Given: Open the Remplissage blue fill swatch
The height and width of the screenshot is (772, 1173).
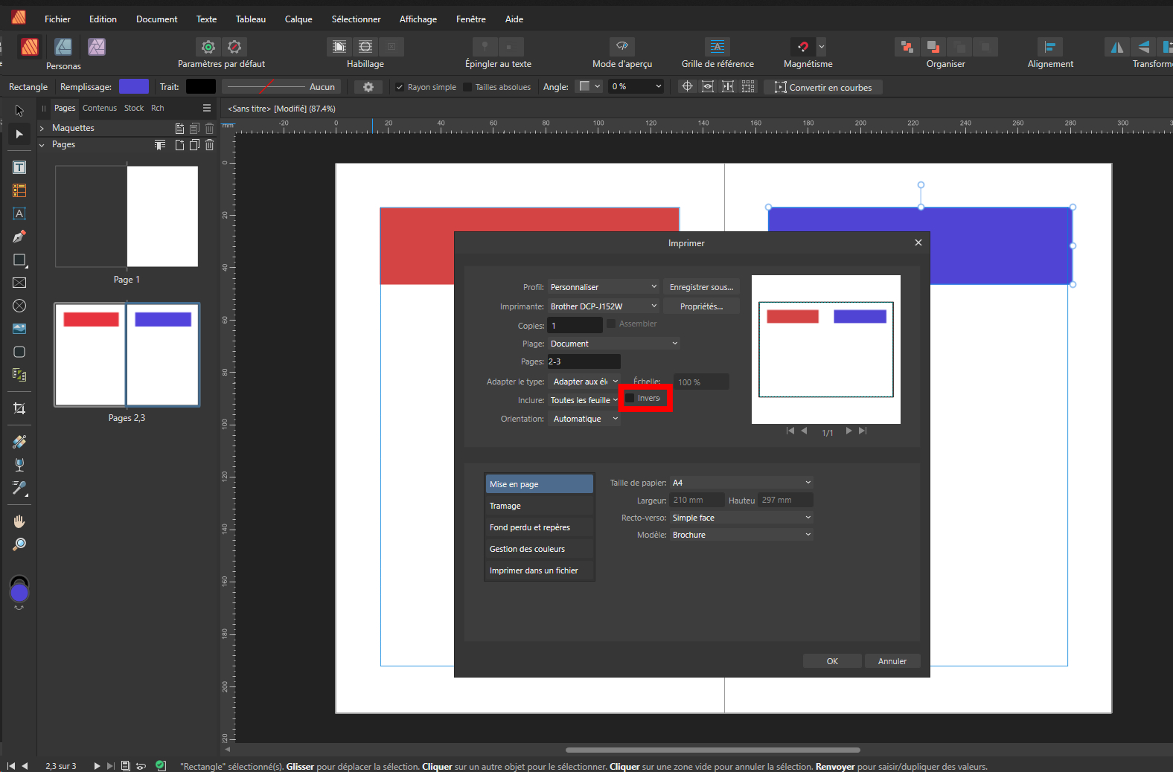Looking at the screenshot, I should click(x=134, y=87).
